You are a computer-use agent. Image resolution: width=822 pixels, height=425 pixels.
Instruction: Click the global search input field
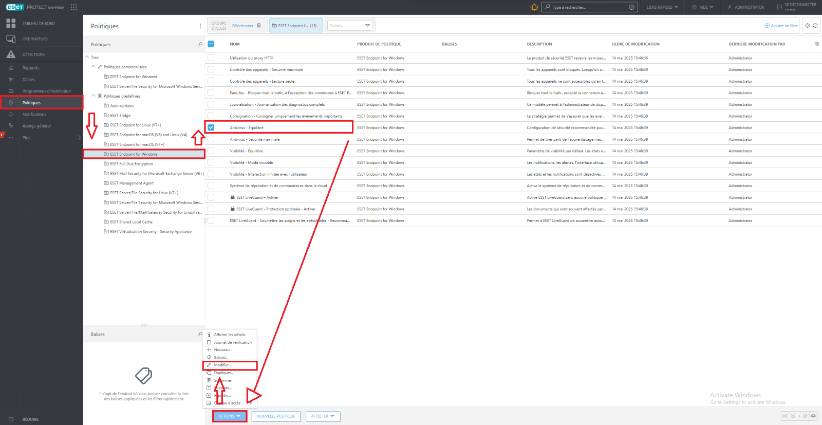[x=589, y=7]
